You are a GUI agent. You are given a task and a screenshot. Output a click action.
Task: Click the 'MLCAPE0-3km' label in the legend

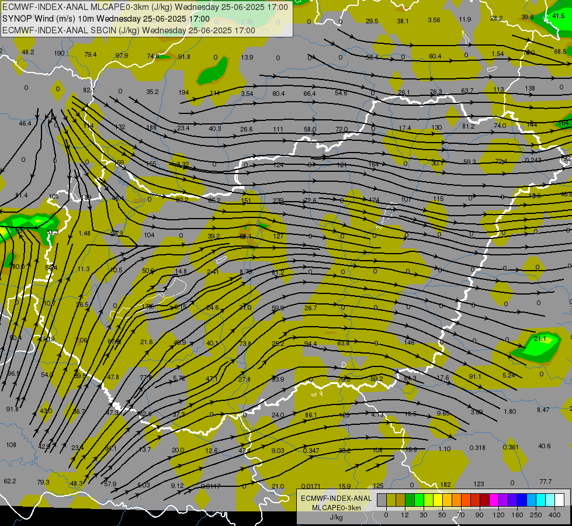coord(337,508)
